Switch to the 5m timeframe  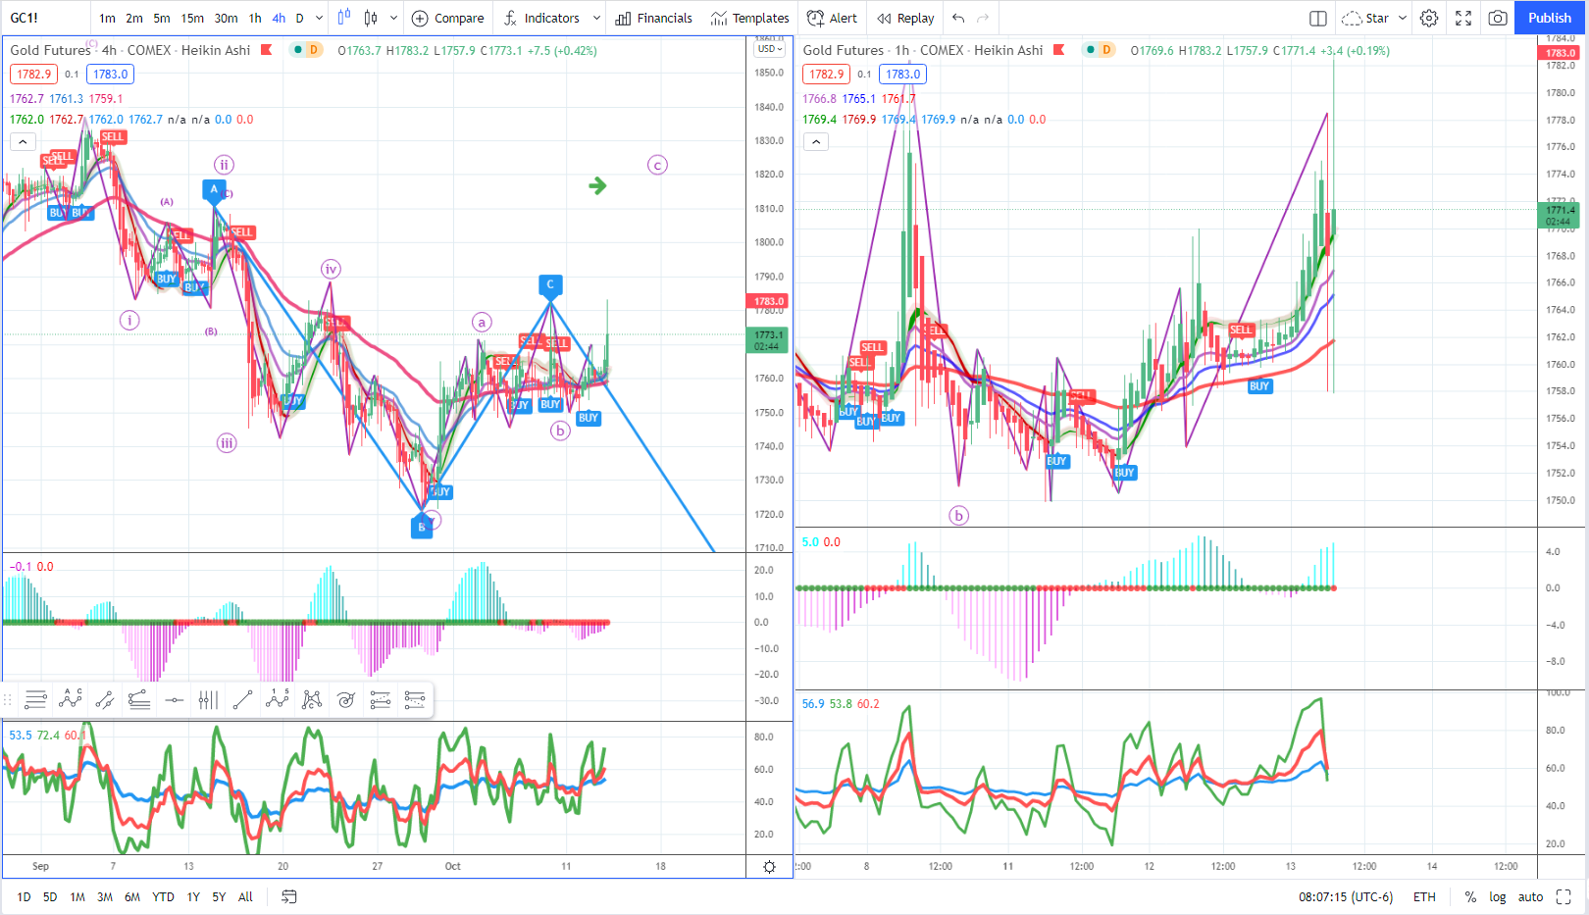[162, 18]
